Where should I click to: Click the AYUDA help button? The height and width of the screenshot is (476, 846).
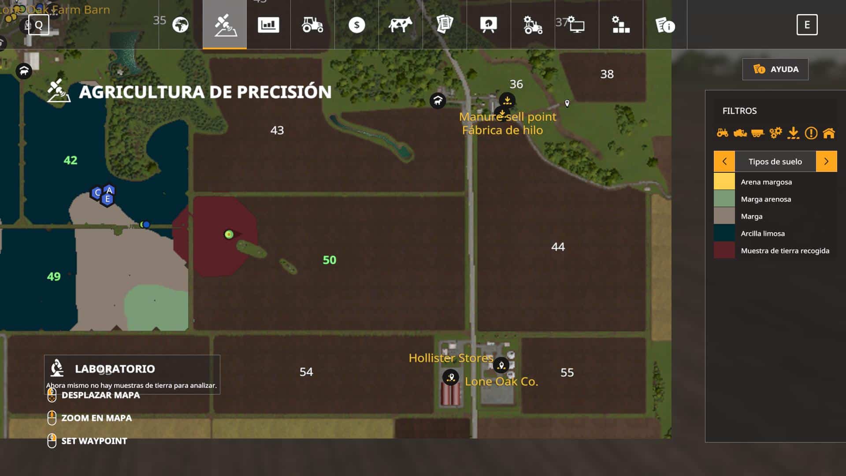click(775, 69)
